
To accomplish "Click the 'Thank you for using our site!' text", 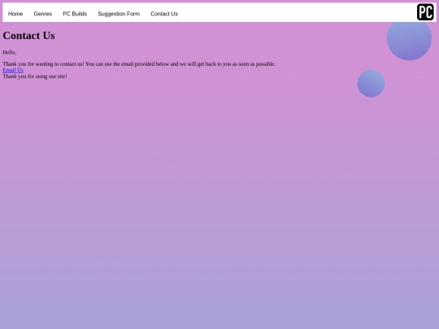I will [x=35, y=76].
